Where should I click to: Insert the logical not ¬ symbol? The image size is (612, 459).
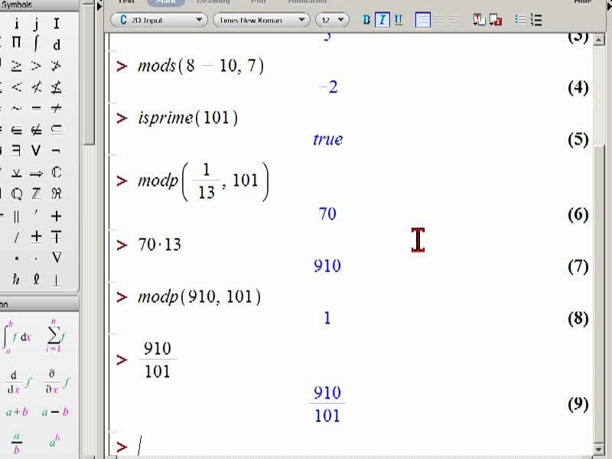[56, 150]
